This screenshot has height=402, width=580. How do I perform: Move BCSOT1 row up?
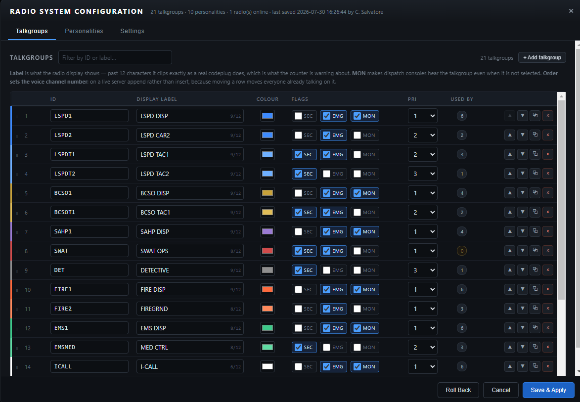click(510, 212)
